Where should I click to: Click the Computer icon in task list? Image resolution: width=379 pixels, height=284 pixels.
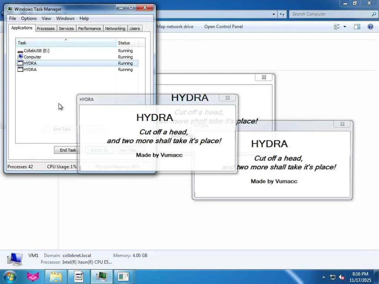(20, 57)
